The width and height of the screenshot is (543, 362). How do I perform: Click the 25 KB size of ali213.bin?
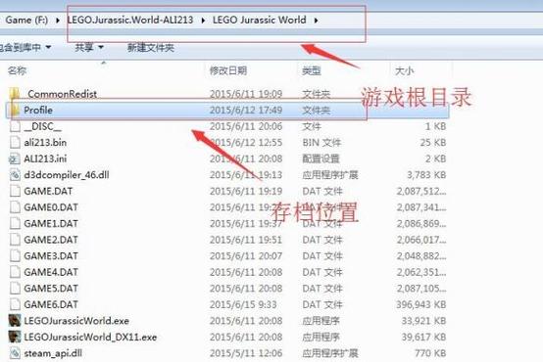[x=433, y=143]
